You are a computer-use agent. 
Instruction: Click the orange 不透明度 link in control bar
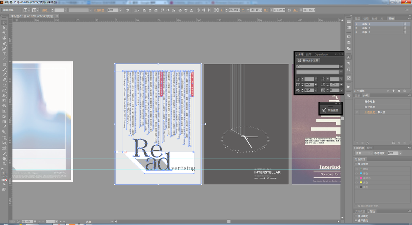tap(100, 10)
